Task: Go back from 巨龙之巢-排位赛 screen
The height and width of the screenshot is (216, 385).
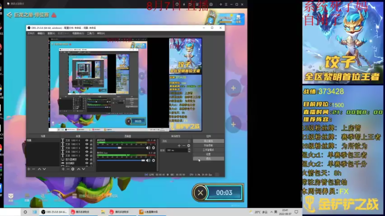Action: pos(9,15)
